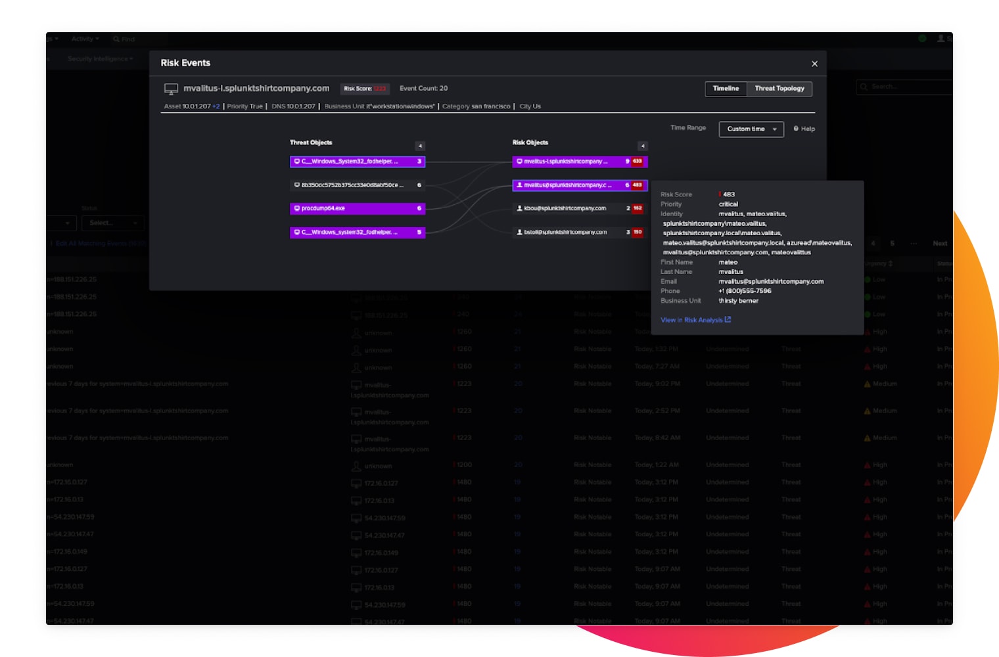Screen dimensions: 999x657
Task: Click the red 150 score badge on bstoll
Action: (637, 232)
